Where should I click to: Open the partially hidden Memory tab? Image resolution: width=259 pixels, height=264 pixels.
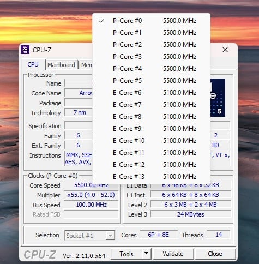[86, 65]
